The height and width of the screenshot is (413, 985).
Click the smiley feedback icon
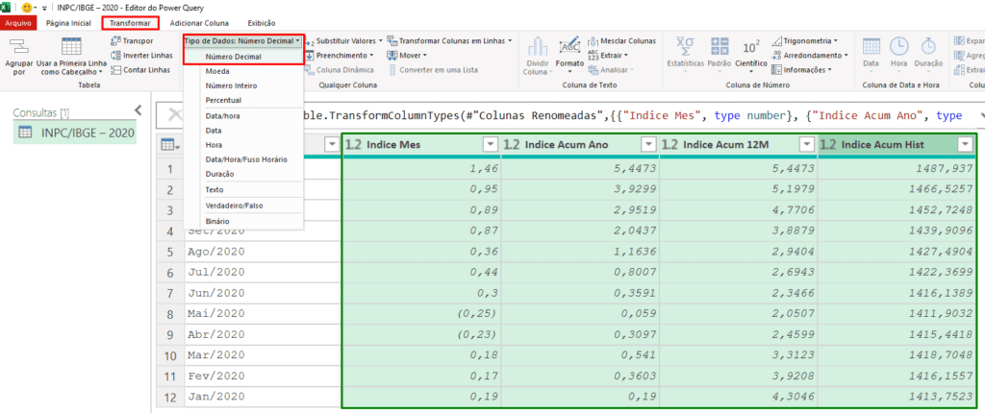tap(26, 7)
